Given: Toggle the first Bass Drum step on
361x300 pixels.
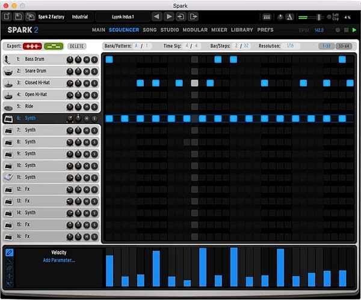Looking at the screenshot, I should point(109,59).
